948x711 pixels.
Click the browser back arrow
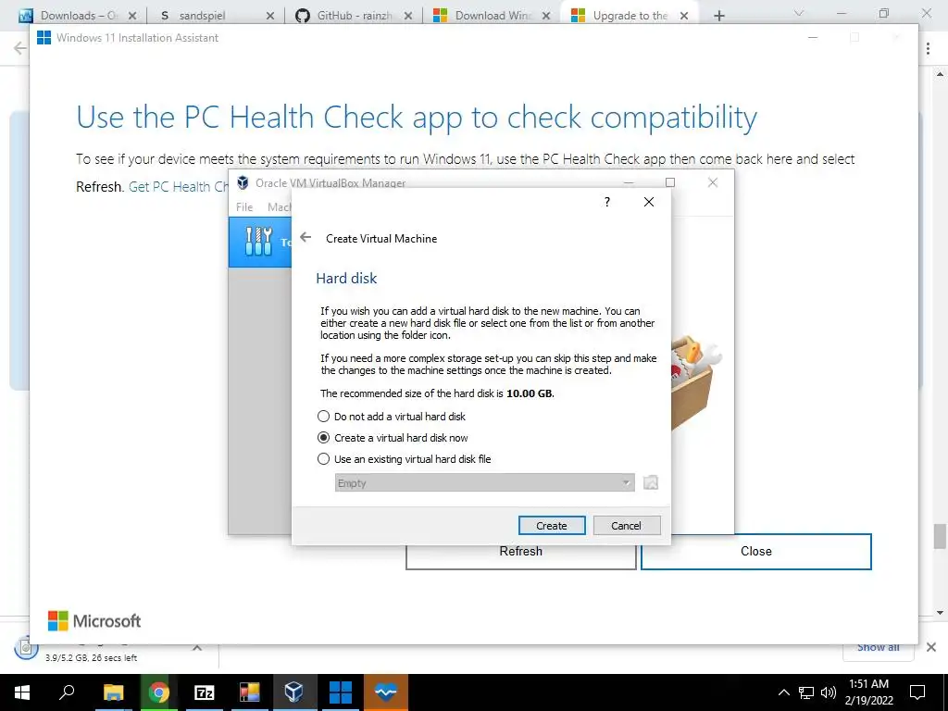pos(20,48)
